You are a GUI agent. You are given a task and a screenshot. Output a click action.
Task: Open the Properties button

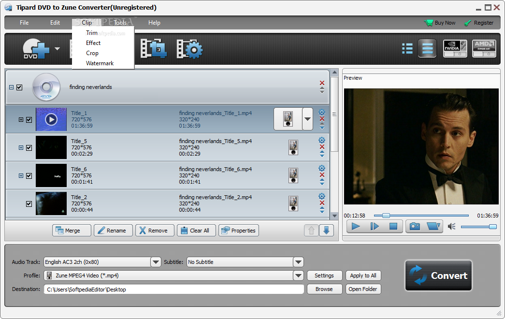coord(238,231)
